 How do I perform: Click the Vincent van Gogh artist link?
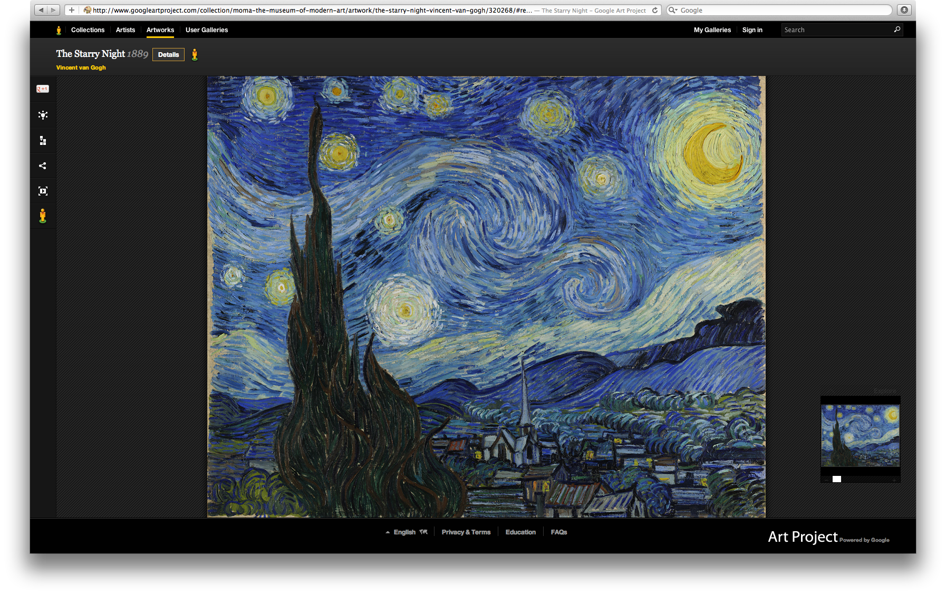pyautogui.click(x=81, y=67)
